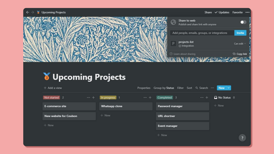The height and width of the screenshot is (154, 274).
Task: Open the New button dropdown arrow
Action: [229, 88]
